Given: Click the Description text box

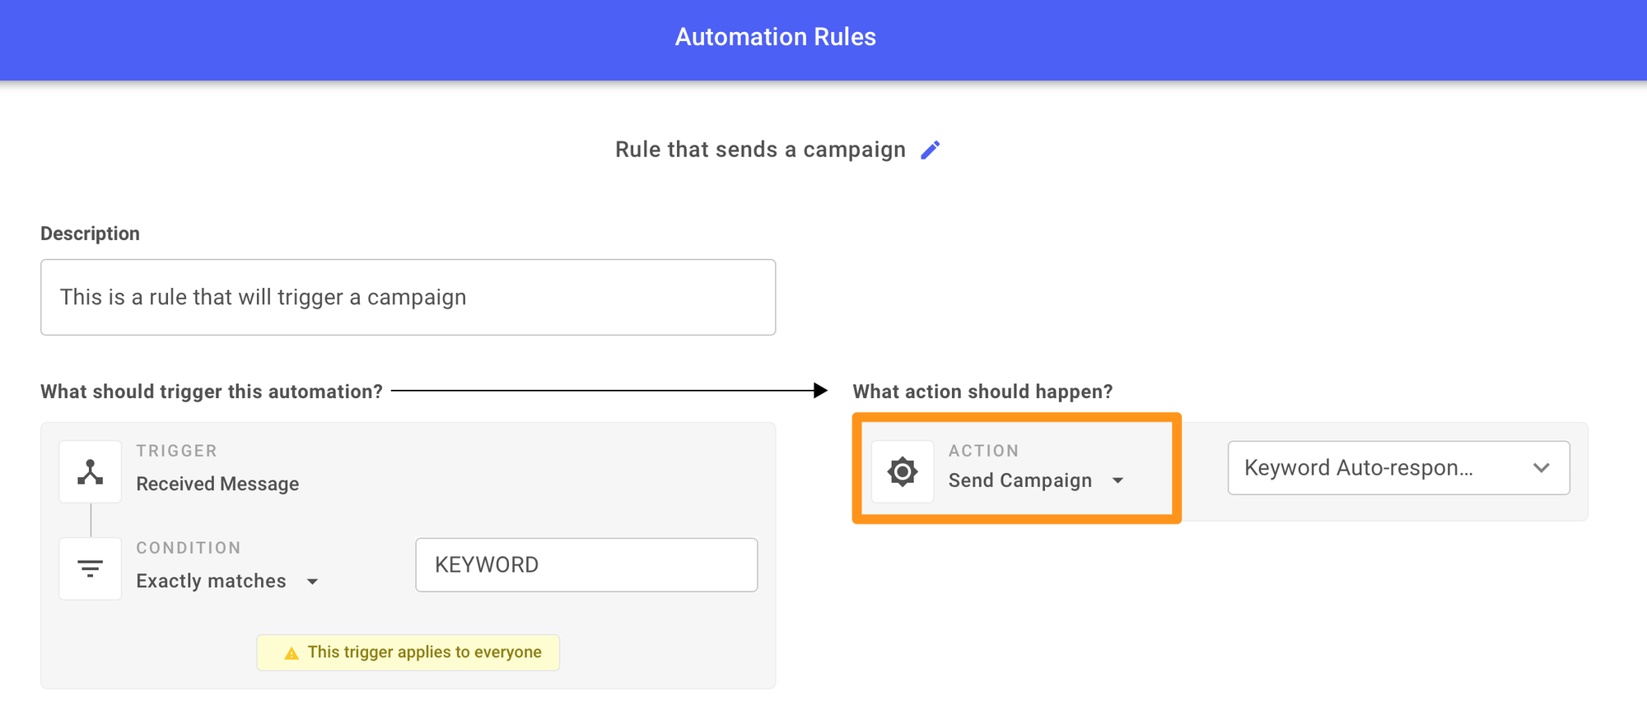Looking at the screenshot, I should 408,297.
